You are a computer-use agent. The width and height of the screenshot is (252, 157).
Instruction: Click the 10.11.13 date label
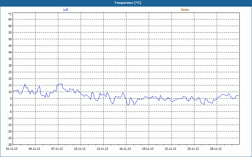[x=80, y=149]
